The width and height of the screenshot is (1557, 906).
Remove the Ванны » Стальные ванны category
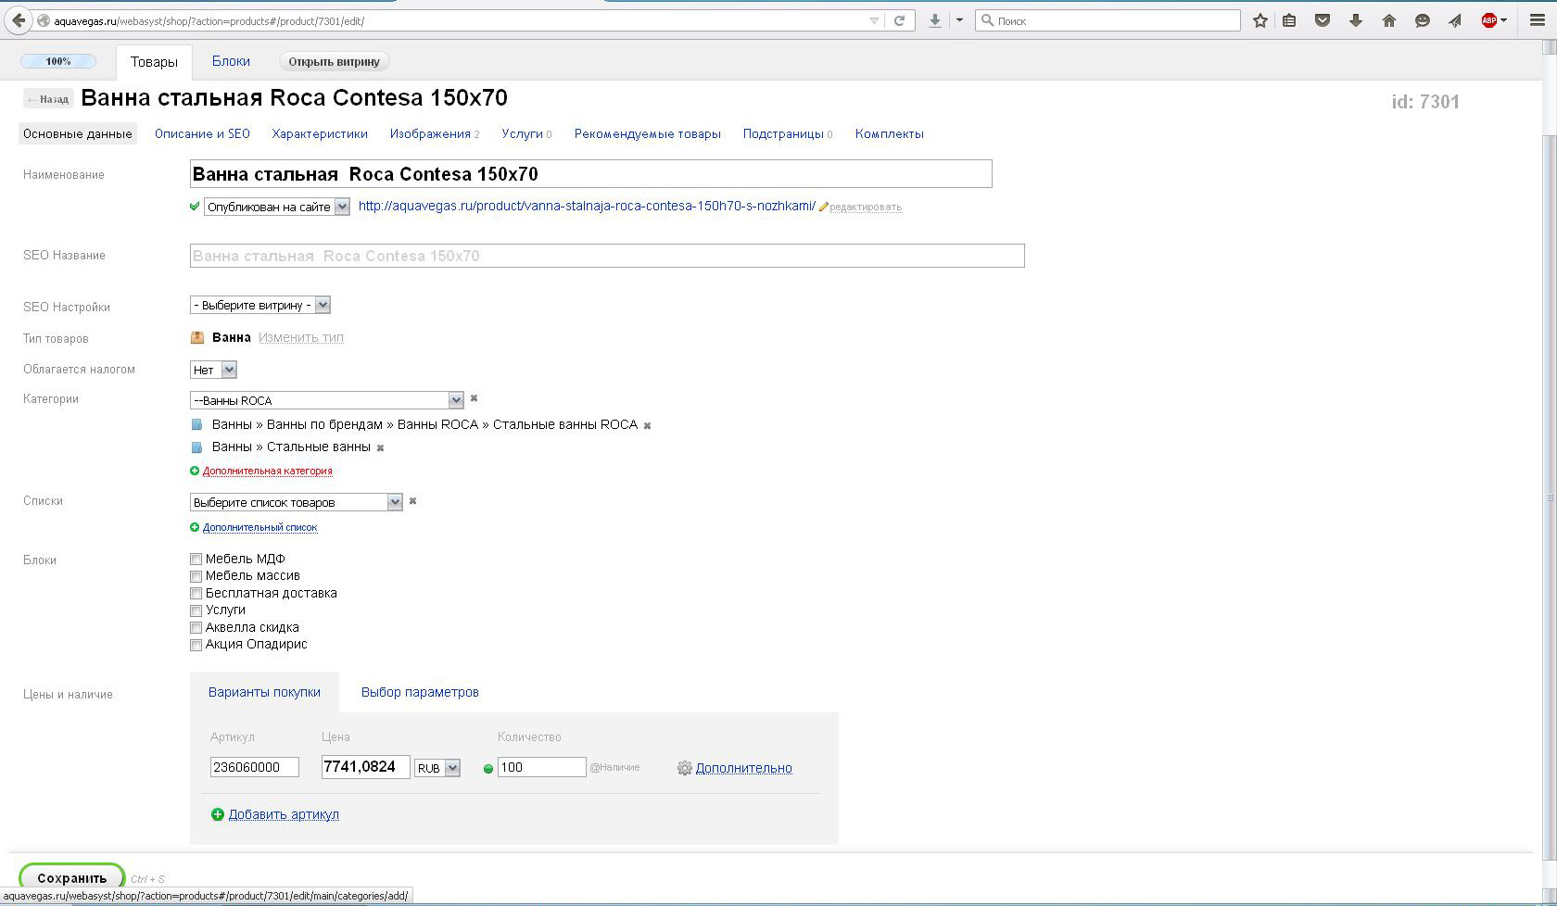[x=380, y=448]
